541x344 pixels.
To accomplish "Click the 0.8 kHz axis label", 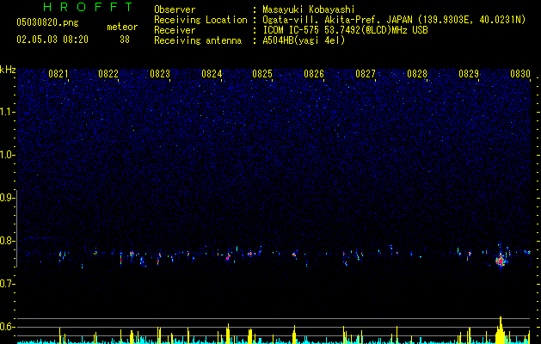I will [8, 241].
